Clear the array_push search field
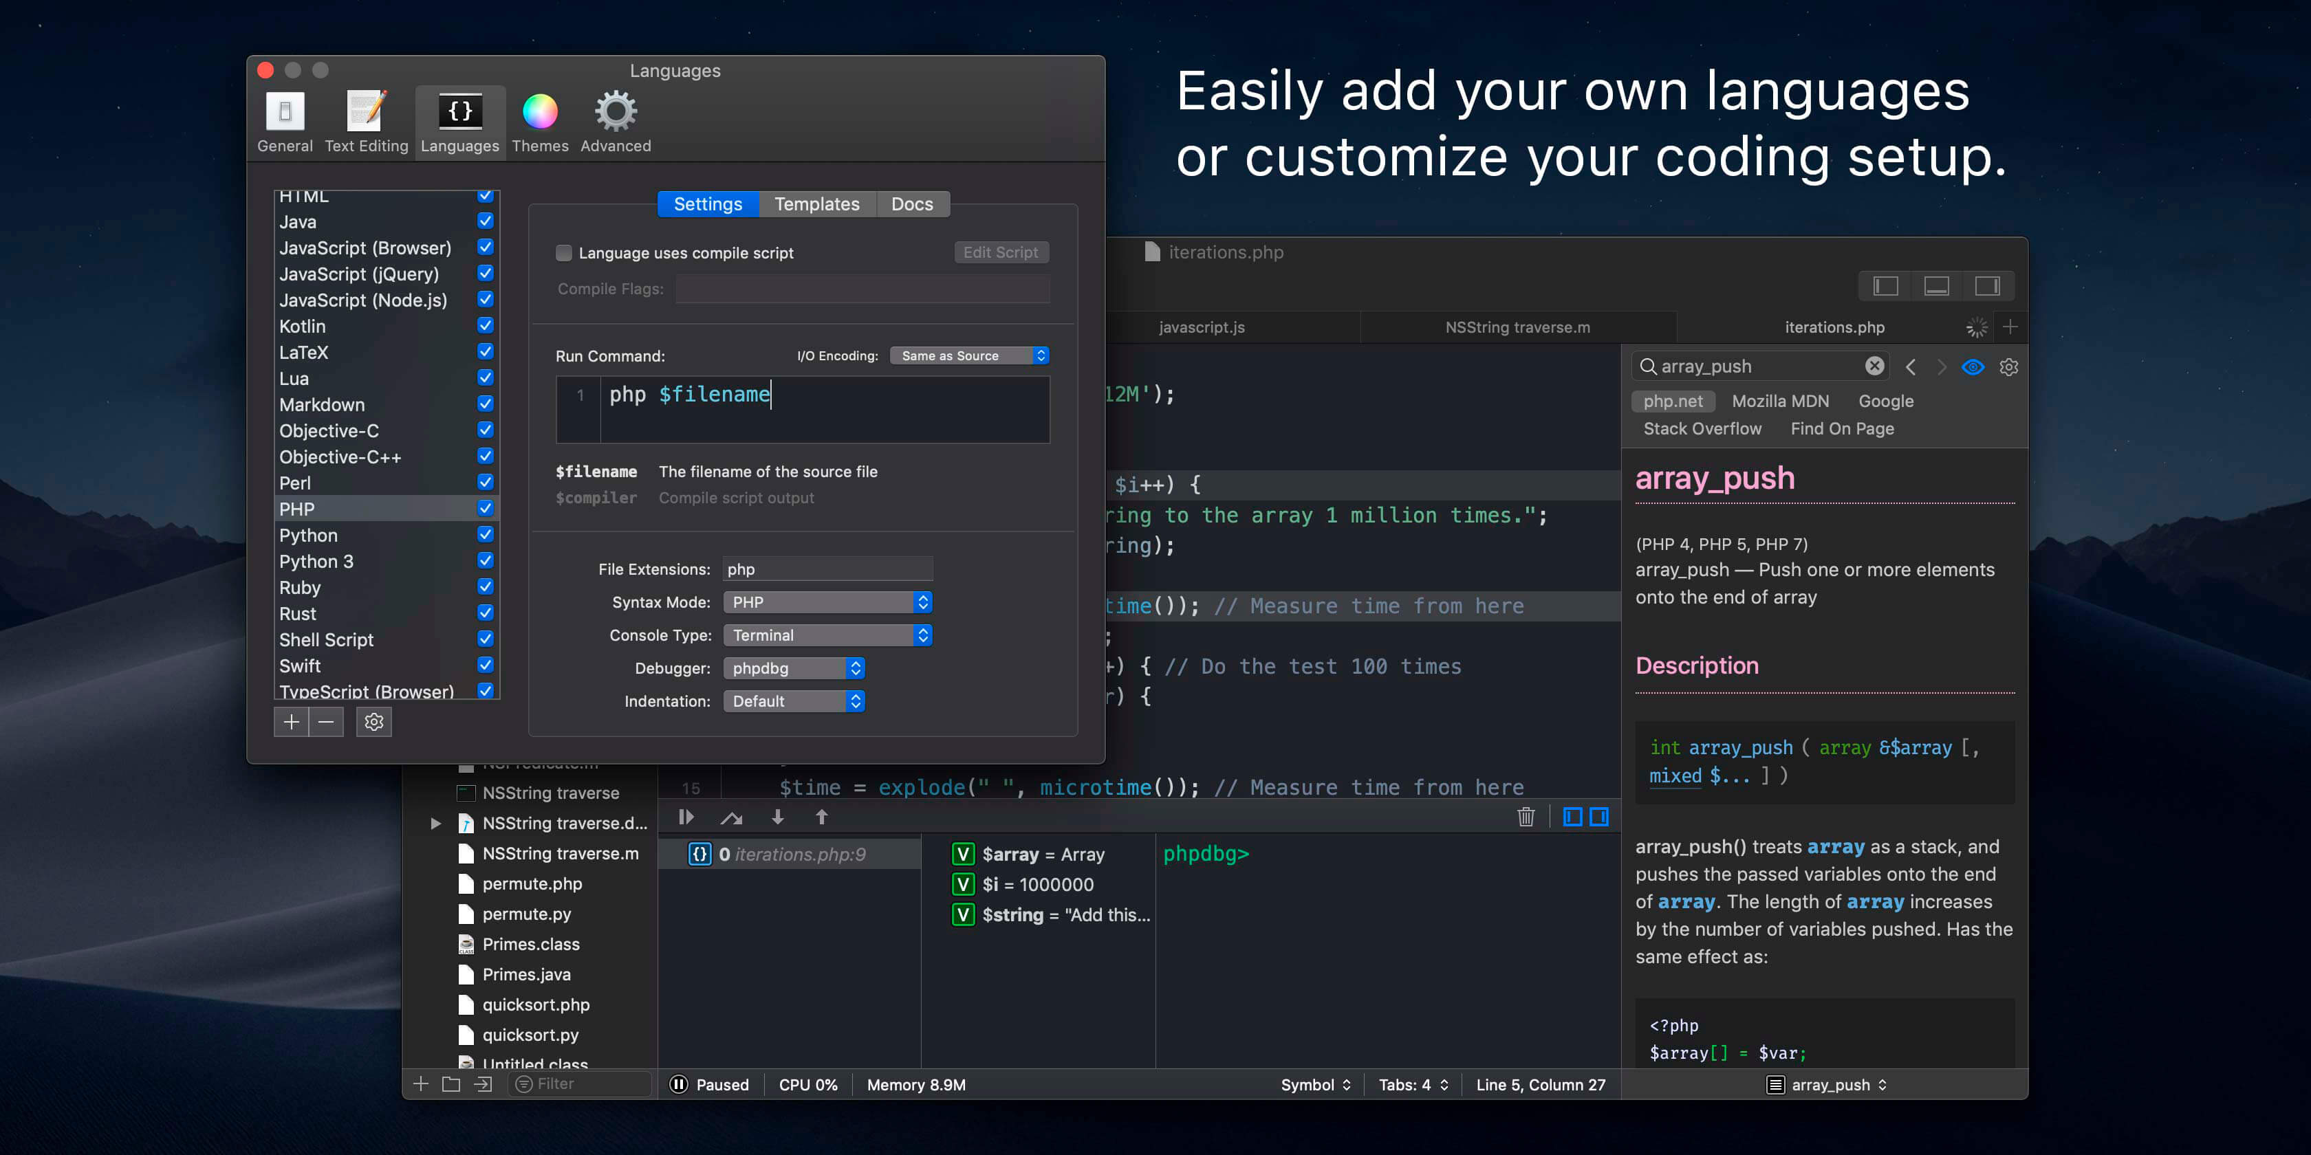 [1874, 366]
